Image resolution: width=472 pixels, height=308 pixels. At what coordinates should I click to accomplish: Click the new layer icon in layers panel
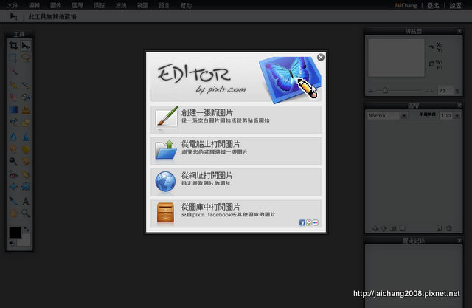click(440, 228)
